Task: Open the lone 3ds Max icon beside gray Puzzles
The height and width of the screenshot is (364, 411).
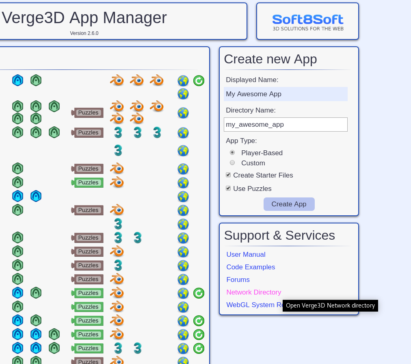Action: tap(118, 265)
